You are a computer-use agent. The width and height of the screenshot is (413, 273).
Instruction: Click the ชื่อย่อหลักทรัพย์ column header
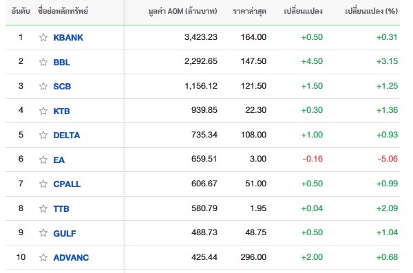[x=63, y=11]
